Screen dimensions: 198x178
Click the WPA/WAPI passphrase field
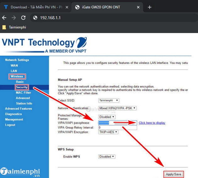click(118, 123)
